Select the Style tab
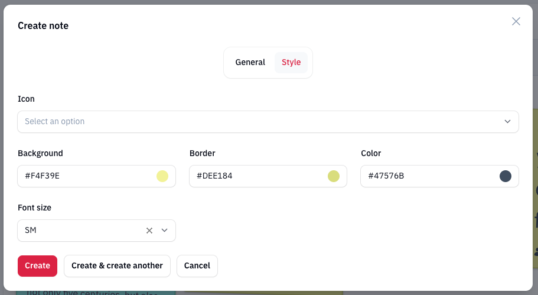Image resolution: width=538 pixels, height=295 pixels. (x=291, y=63)
